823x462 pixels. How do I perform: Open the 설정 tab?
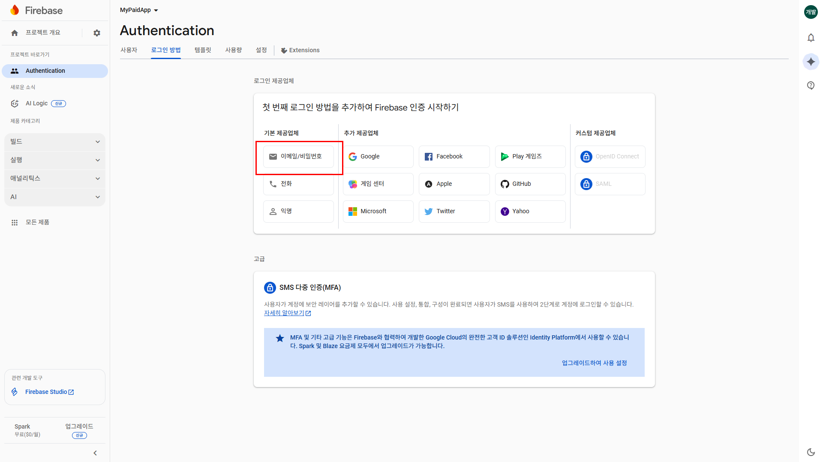coord(261,50)
